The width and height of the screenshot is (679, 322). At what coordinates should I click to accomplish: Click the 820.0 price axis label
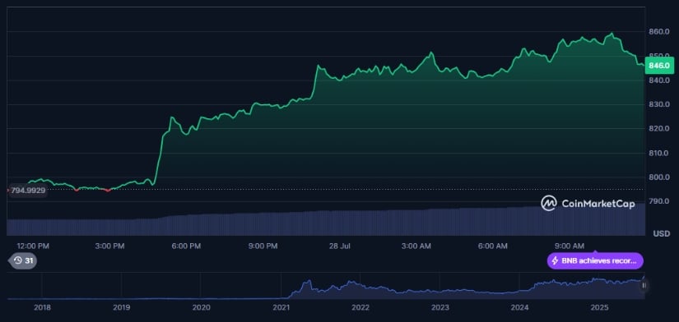659,128
